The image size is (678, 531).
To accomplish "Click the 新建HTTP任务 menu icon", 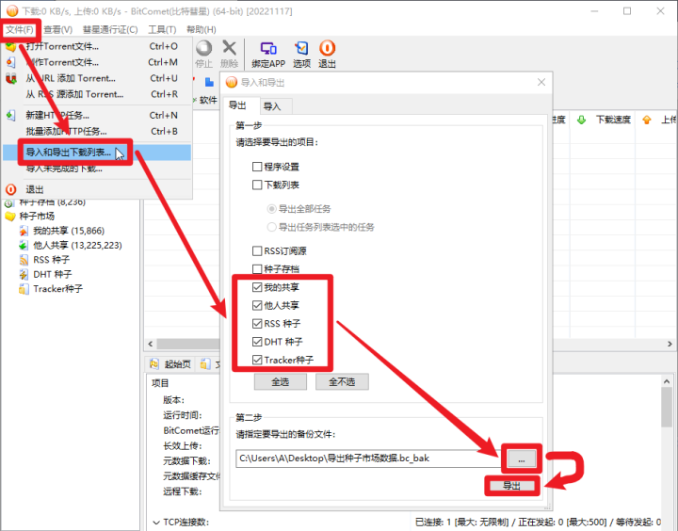I will [x=10, y=116].
